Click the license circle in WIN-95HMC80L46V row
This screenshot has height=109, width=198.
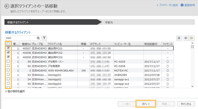[168, 70]
